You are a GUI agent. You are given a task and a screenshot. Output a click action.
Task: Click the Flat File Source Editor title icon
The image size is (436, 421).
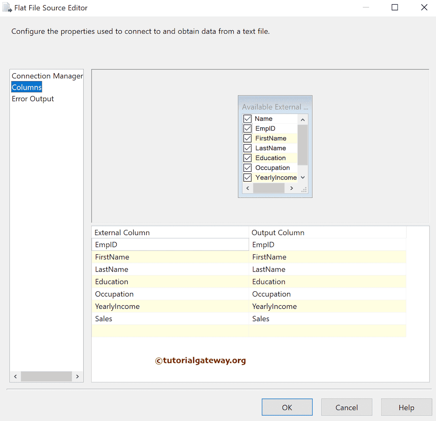point(7,8)
